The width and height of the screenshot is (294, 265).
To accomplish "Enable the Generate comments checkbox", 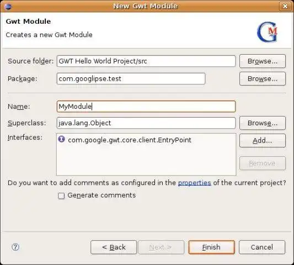I will pos(61,196).
